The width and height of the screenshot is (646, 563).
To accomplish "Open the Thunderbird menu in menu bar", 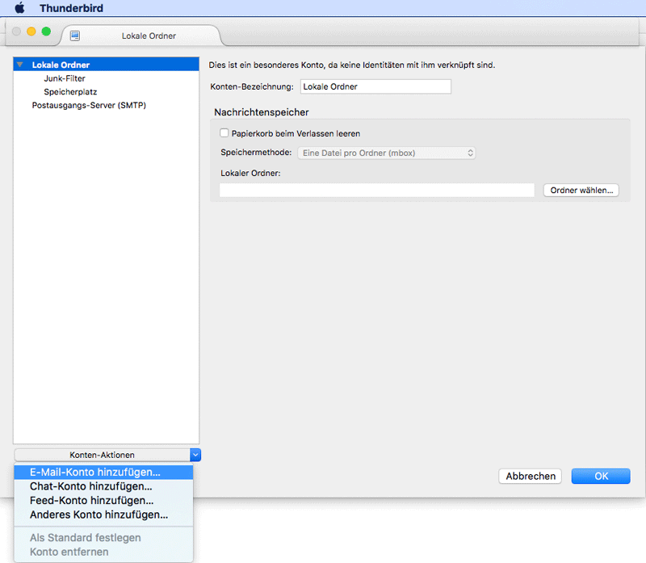I will 71,9.
